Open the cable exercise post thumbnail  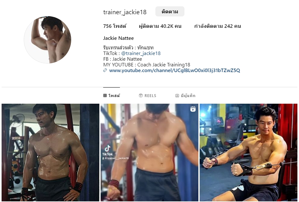tap(248, 152)
